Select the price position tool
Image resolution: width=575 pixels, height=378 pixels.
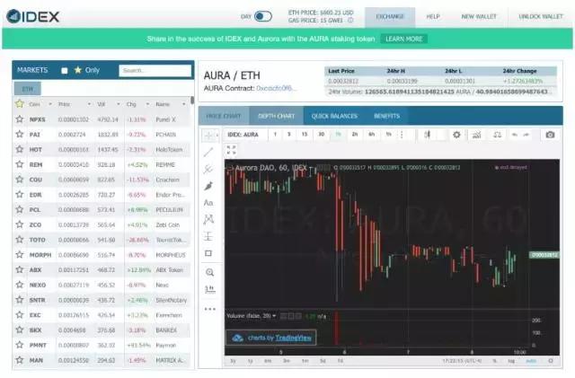click(x=208, y=236)
